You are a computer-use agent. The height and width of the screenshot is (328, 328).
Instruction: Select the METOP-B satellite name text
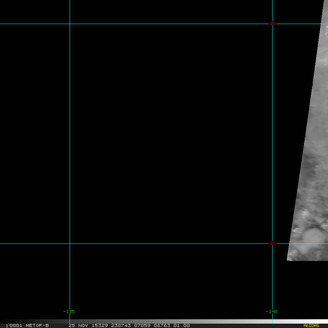[x=37, y=325]
